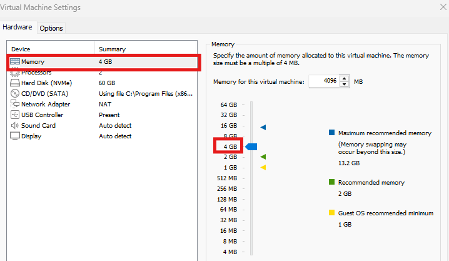Close the Virtual Machine Settings dialog
449x261 pixels.
coord(443,7)
